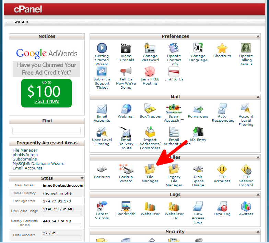Screen dimensions: 269x243
Task: Open the Webalizer icon
Action: point(150,206)
